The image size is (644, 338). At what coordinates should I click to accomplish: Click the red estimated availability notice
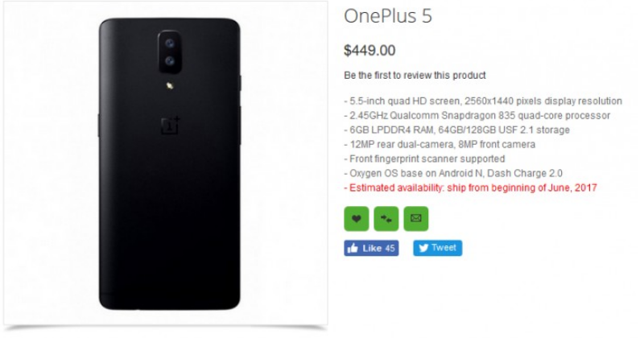[471, 188]
